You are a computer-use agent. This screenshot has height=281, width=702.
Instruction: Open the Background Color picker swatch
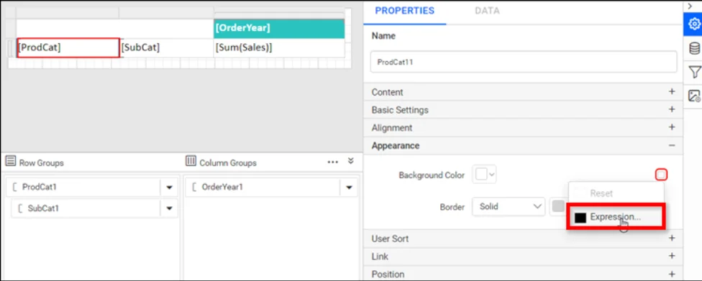pos(484,175)
